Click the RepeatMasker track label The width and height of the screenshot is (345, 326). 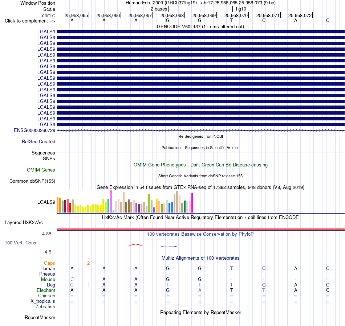click(40, 317)
